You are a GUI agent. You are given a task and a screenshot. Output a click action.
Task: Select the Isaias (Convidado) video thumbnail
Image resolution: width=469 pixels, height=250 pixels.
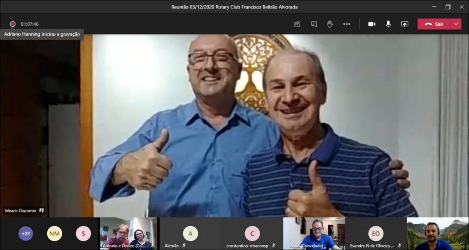click(314, 233)
